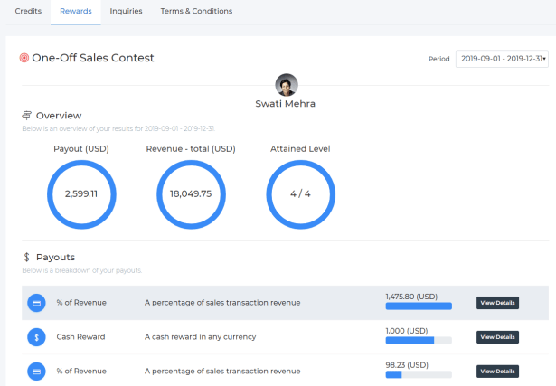
Task: Click the red target icon beside One-Off Sales Contest
Action: [24, 58]
